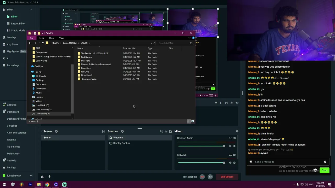
Task: Expand the breadcrumb arrow after GAMES
Action: [89, 43]
